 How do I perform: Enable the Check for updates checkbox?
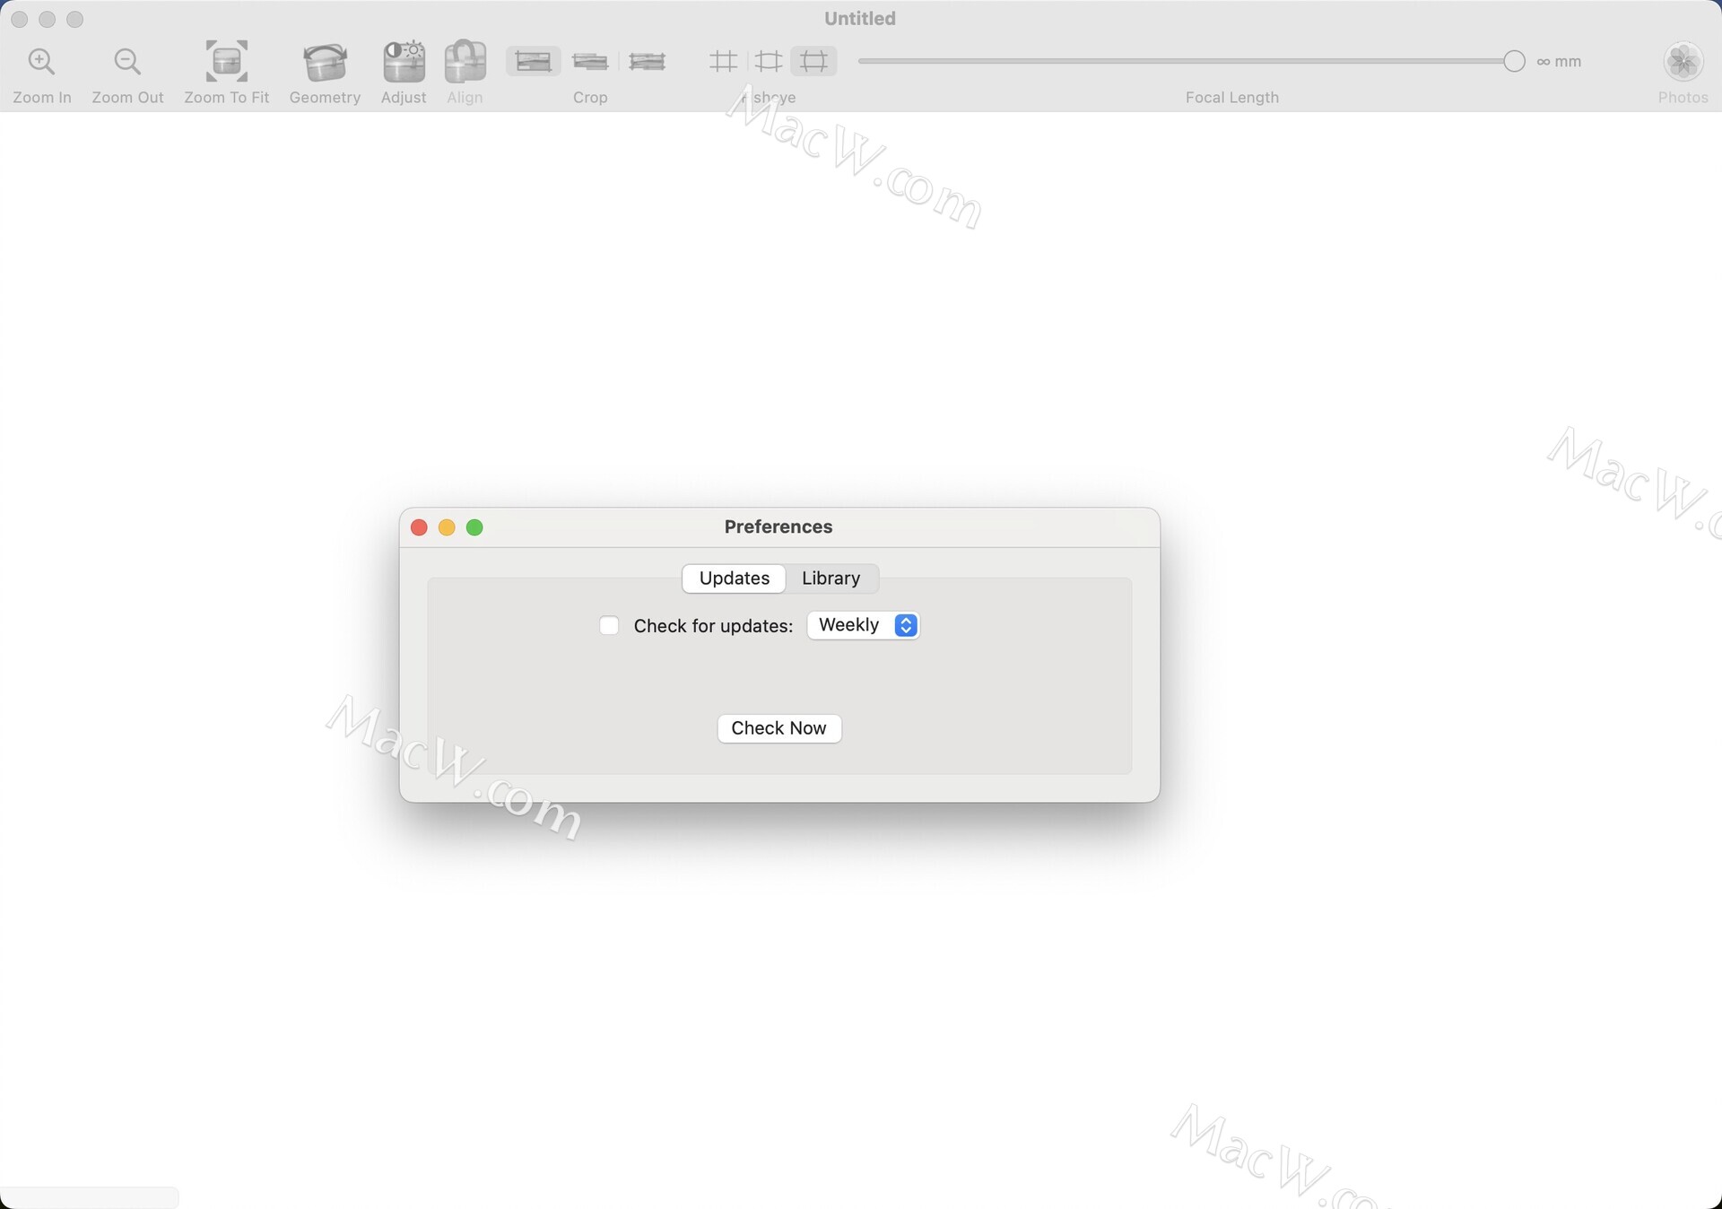(609, 625)
